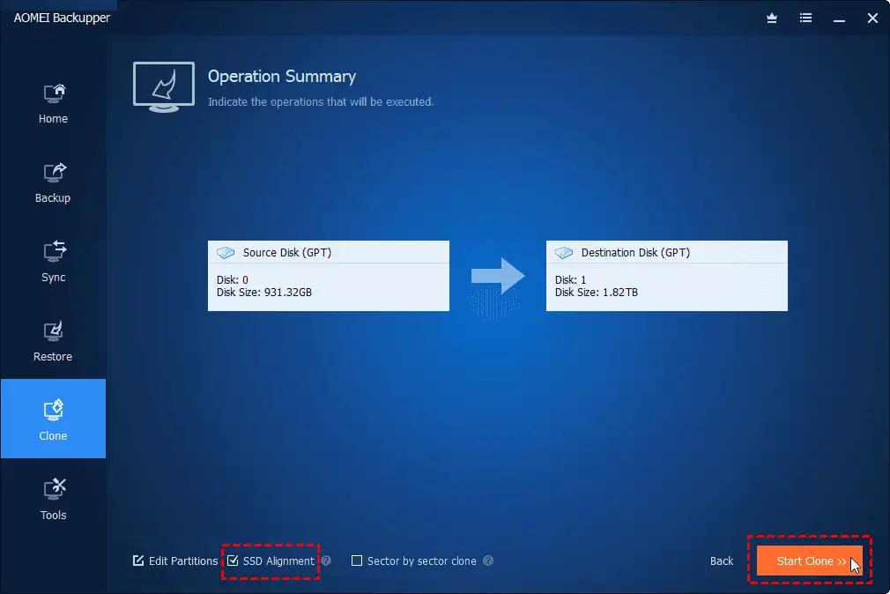Click the help icon beside Sector by sector clone

point(488,561)
